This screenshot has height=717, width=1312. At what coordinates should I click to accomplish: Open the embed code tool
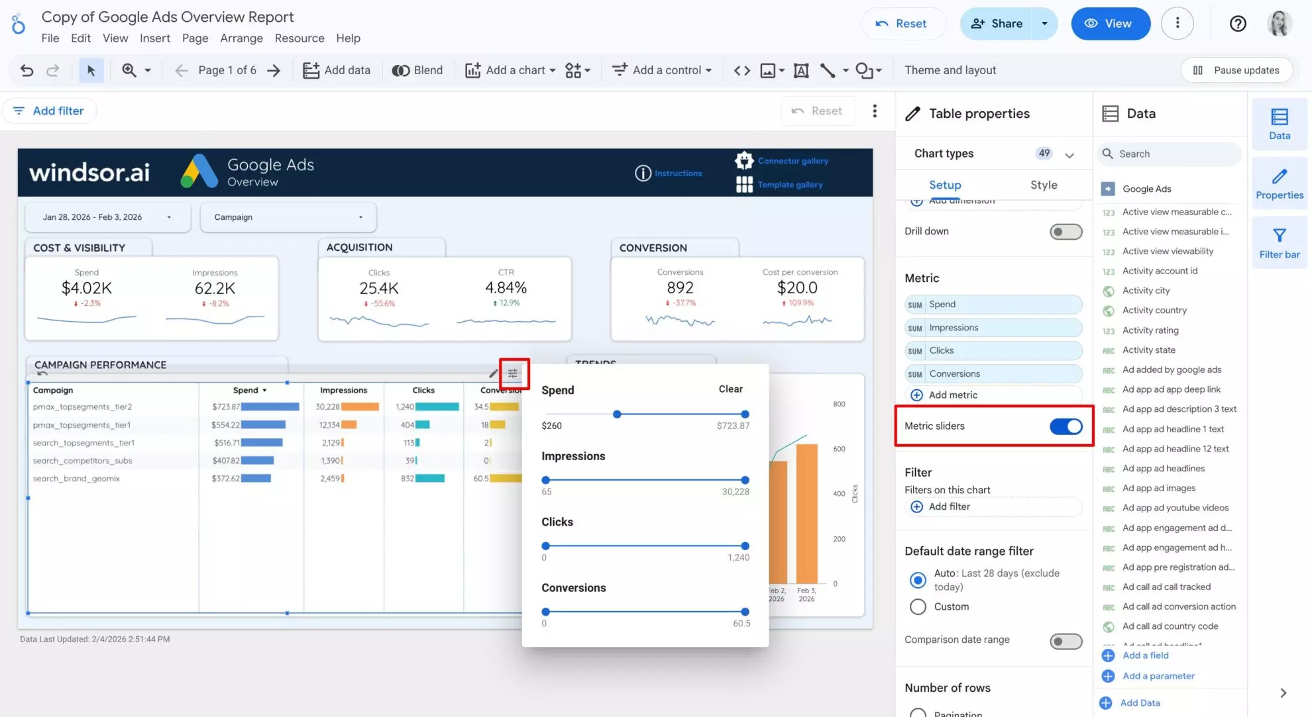741,70
